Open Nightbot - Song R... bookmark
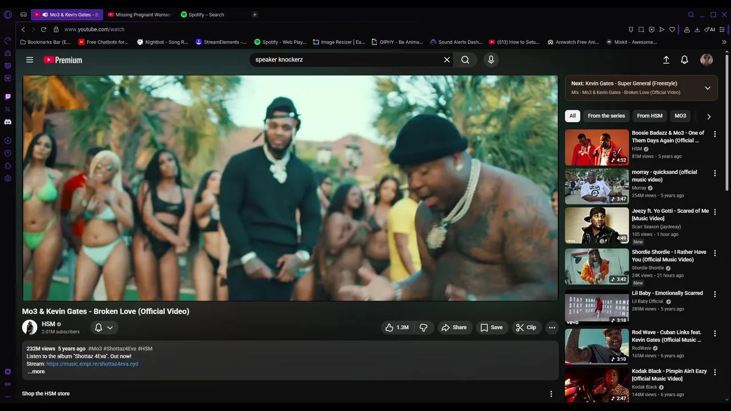 tap(162, 42)
